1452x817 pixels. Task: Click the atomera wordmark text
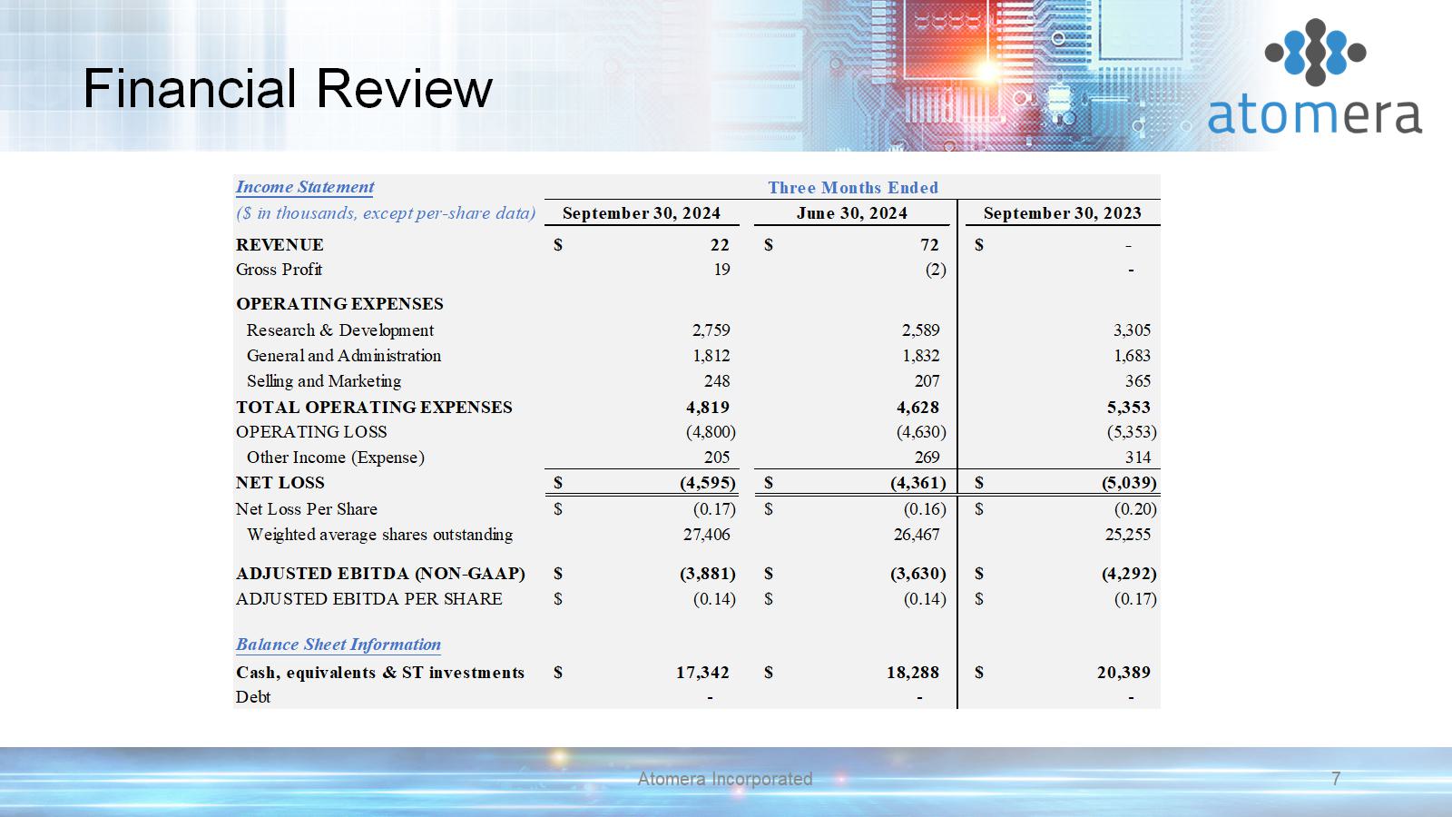pyautogui.click(x=1314, y=116)
